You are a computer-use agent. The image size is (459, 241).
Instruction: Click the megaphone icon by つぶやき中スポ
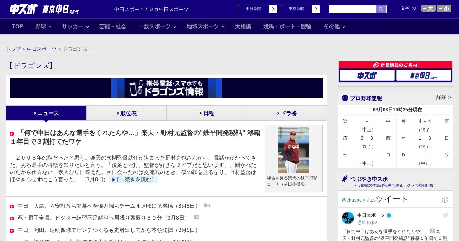click(x=345, y=178)
